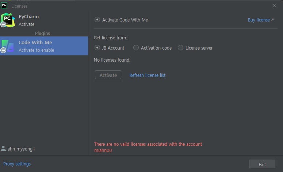Close the Licenses dialog with the X
283x172 pixels.
point(274,5)
